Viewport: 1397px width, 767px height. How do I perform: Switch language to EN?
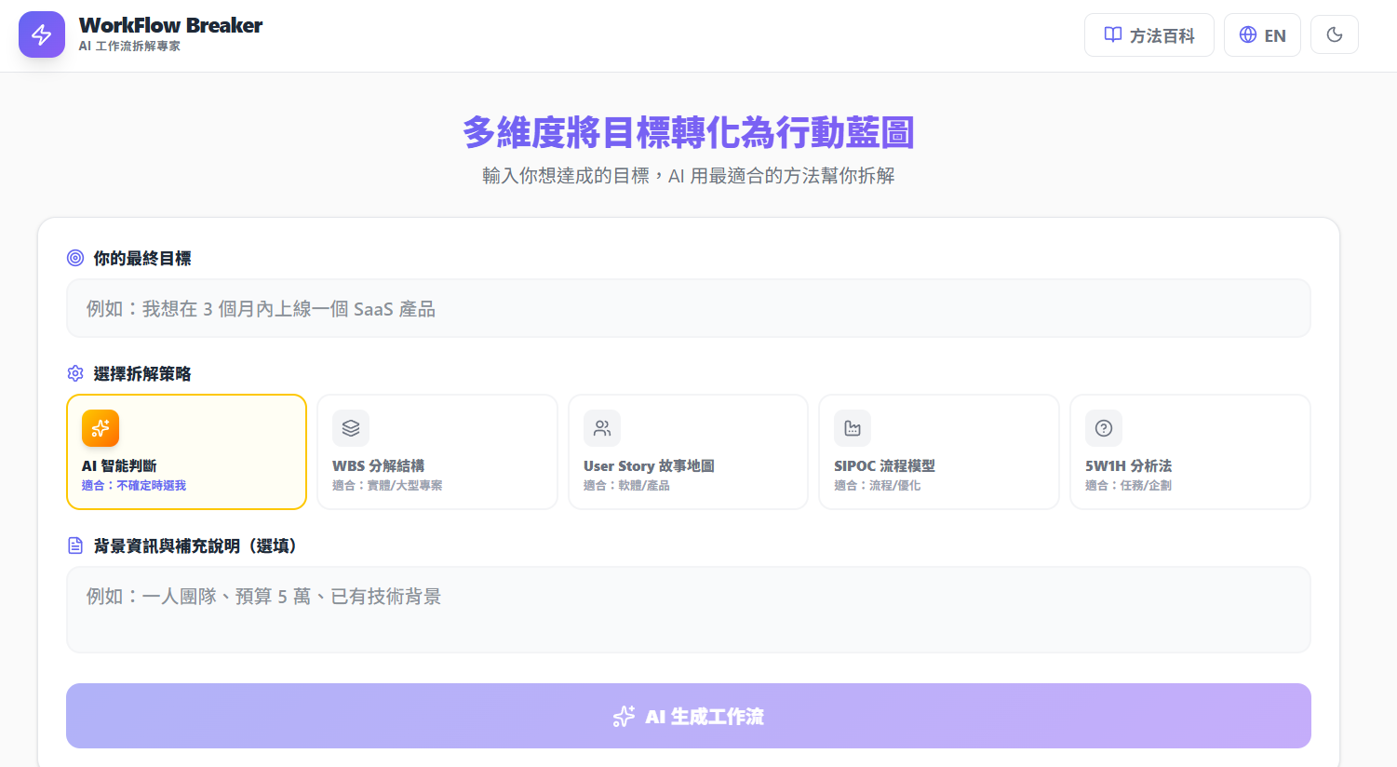click(1262, 34)
